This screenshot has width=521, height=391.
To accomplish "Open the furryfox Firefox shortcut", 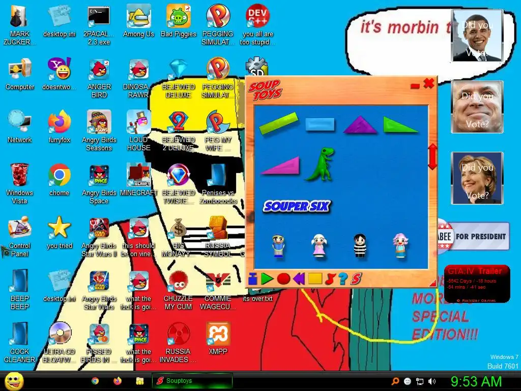I will pyautogui.click(x=60, y=127).
